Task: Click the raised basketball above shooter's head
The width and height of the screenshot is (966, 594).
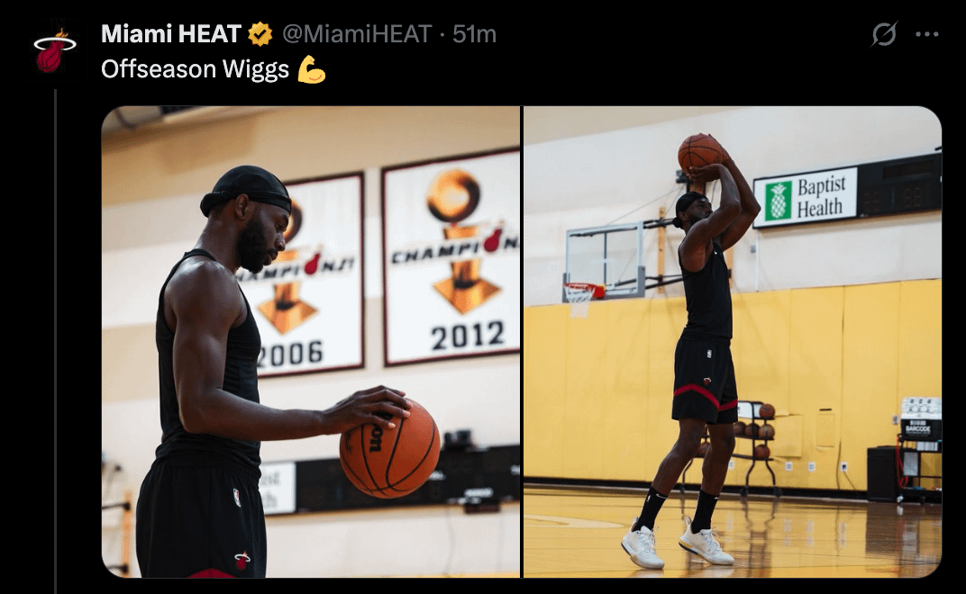Action: click(700, 153)
